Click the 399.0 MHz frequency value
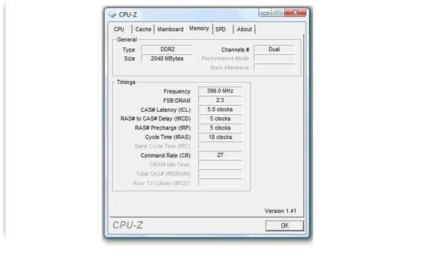 [220, 91]
